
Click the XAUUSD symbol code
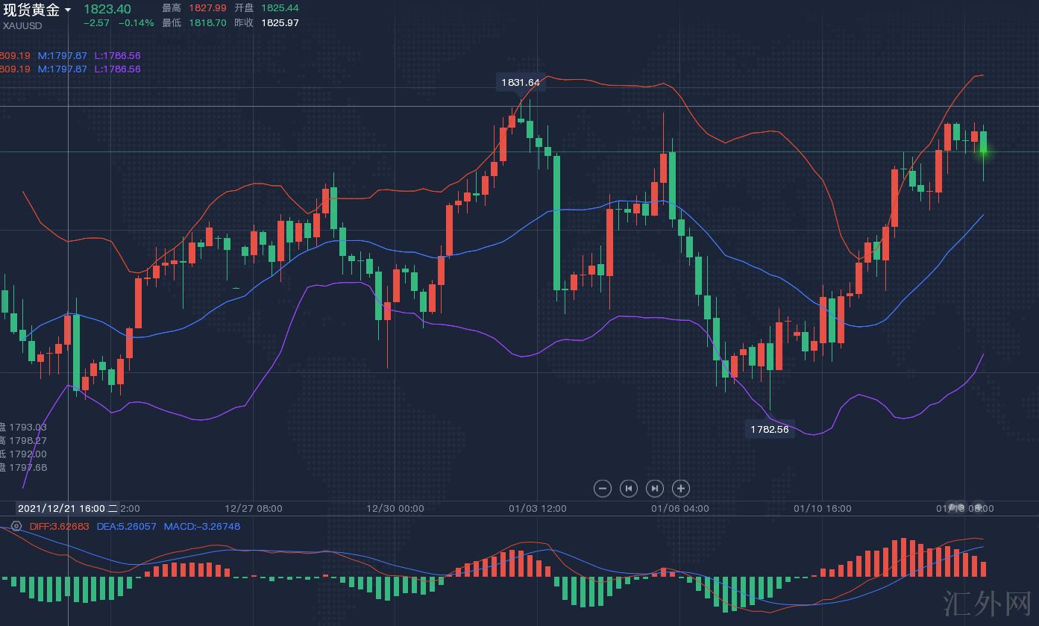22,25
